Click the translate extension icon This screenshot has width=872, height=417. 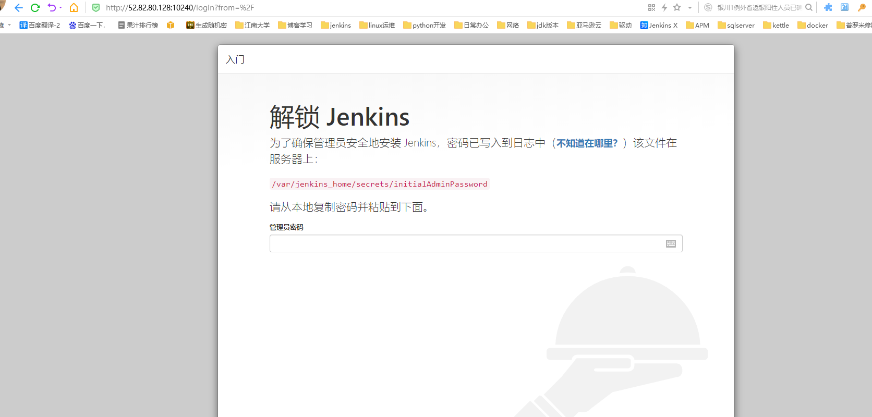845,7
